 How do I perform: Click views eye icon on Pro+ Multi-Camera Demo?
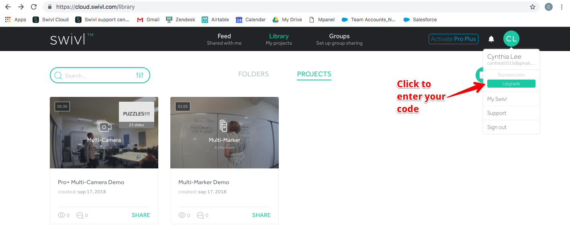tap(61, 215)
